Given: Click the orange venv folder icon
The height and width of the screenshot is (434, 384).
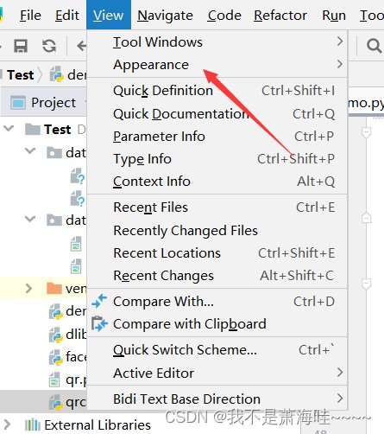Looking at the screenshot, I should pyautogui.click(x=54, y=288).
